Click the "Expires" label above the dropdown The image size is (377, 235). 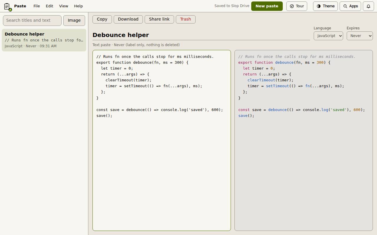tap(353, 28)
